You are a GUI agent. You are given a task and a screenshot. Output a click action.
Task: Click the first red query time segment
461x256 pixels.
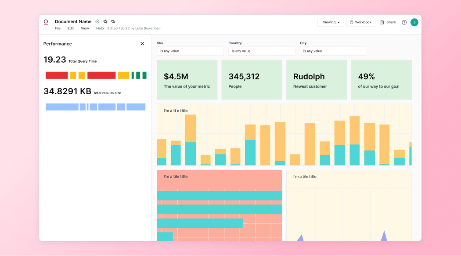[57, 75]
